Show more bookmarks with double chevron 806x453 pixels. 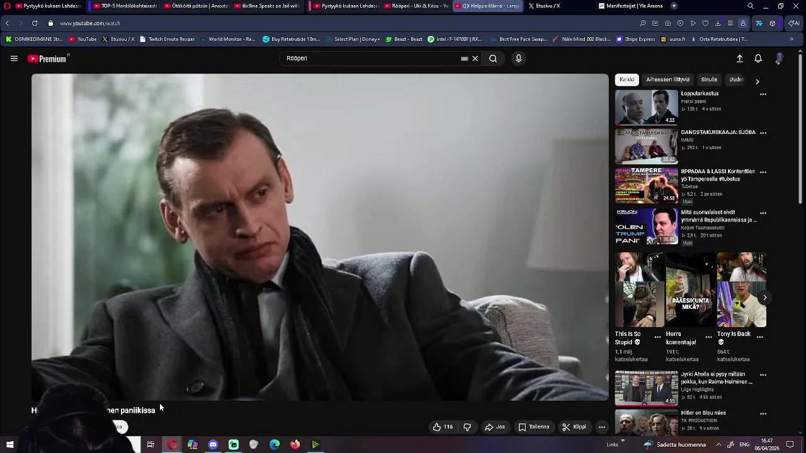coord(792,39)
